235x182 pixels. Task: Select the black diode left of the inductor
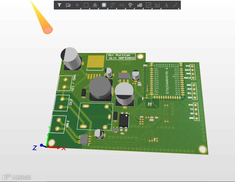[84, 93]
